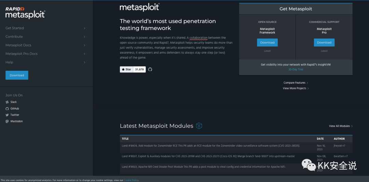Screen dimensions: 369x182
Task: Click the cube icon beside Latest Metasploit Modules
Action: point(199,126)
